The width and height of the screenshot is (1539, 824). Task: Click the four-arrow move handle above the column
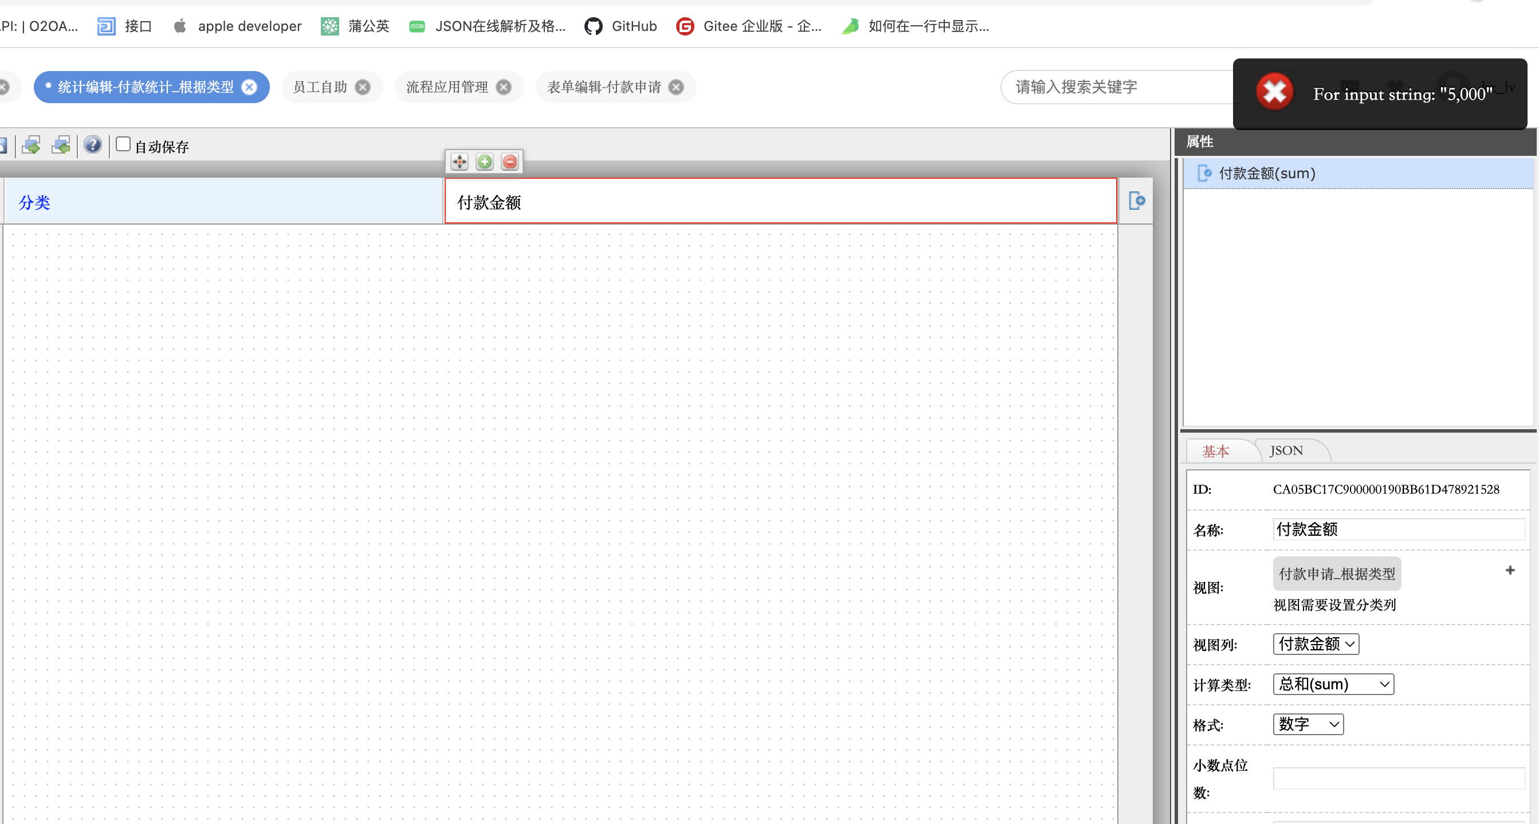459,162
